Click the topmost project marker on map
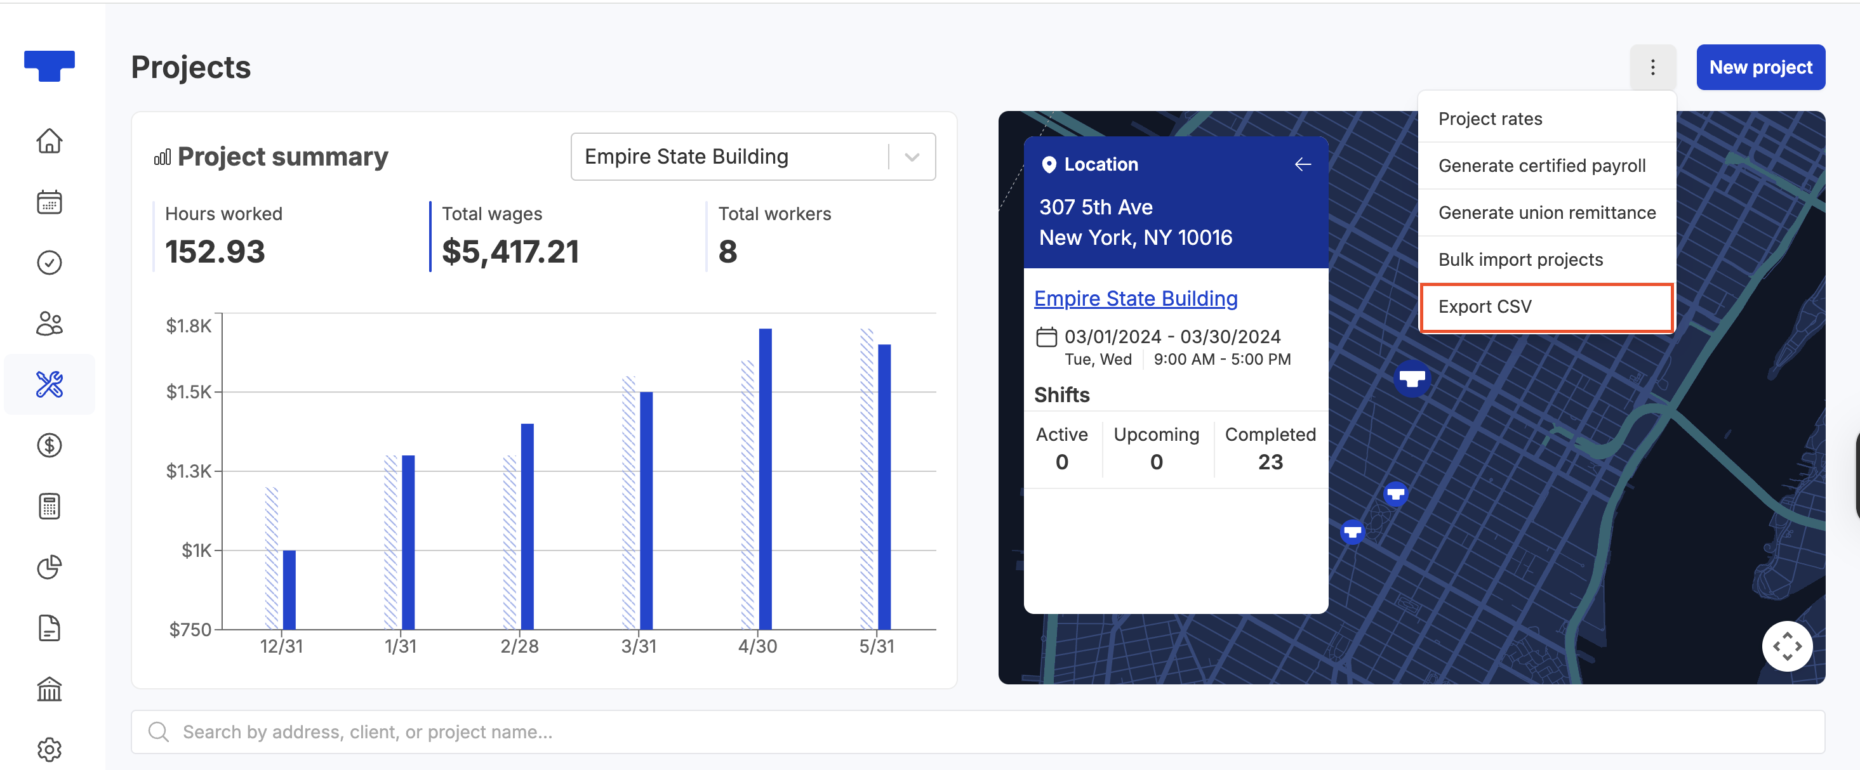Image resolution: width=1860 pixels, height=770 pixels. click(x=1412, y=378)
